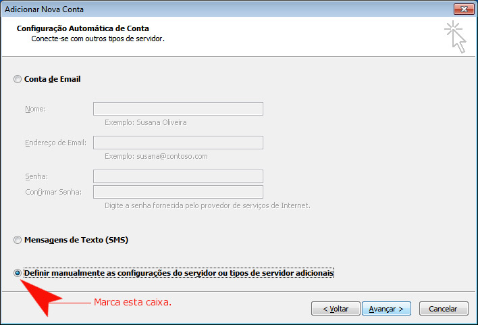Go back with the Voltar button
The height and width of the screenshot is (325, 478).
click(336, 309)
